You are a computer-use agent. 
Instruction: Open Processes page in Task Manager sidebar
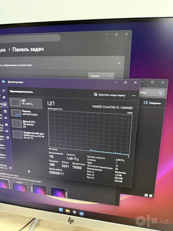4,97
